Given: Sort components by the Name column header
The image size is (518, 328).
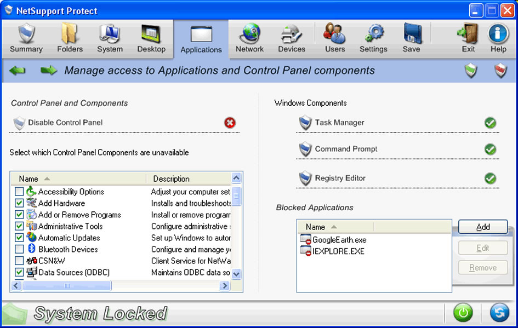Looking at the screenshot, I should point(78,179).
